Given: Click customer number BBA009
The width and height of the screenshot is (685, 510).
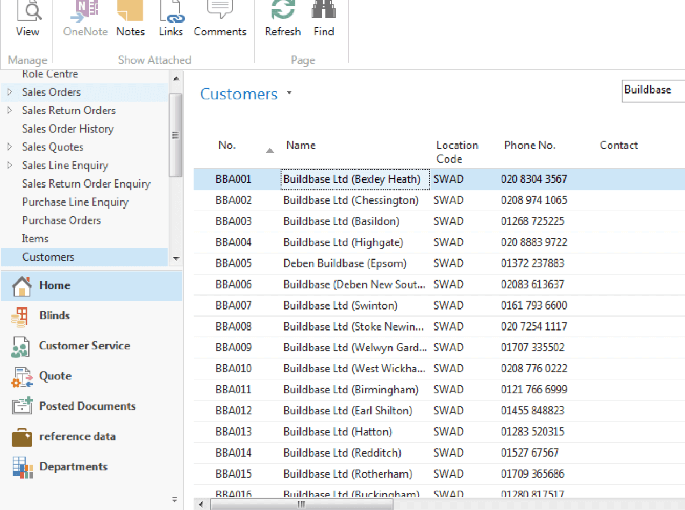Looking at the screenshot, I should (x=233, y=348).
